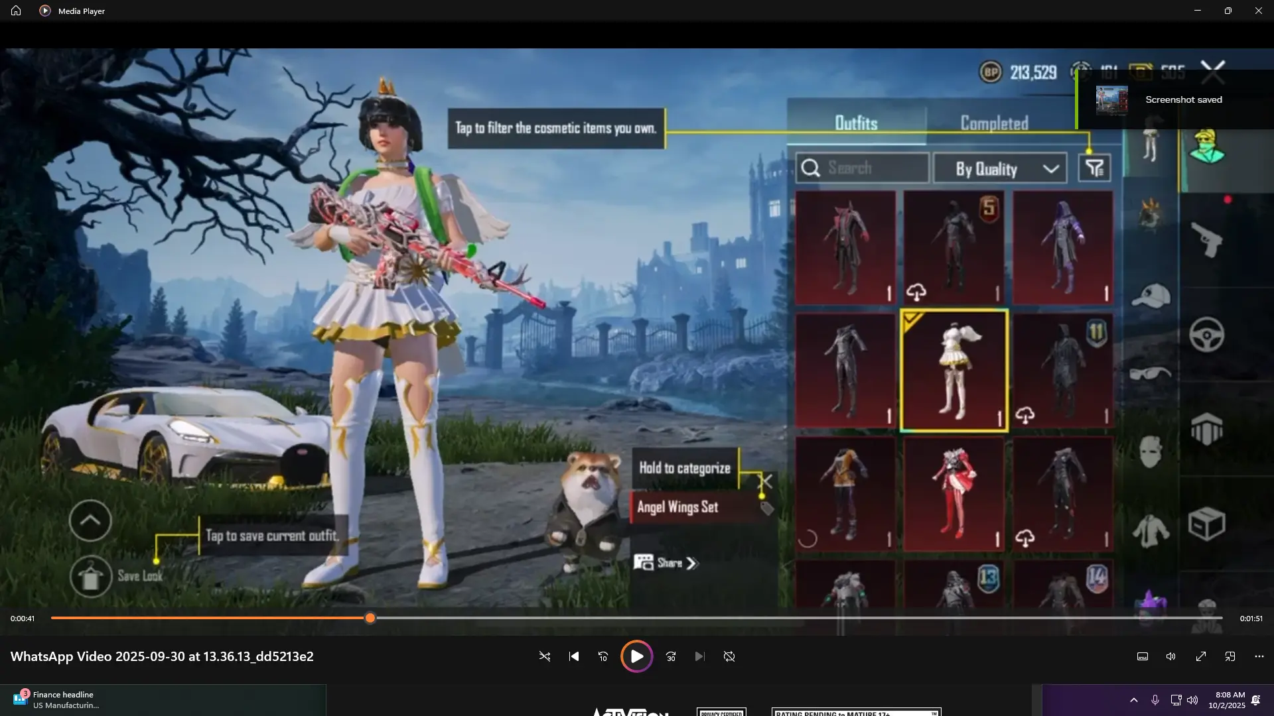
Task: Enter full screen mode
Action: (1201, 656)
